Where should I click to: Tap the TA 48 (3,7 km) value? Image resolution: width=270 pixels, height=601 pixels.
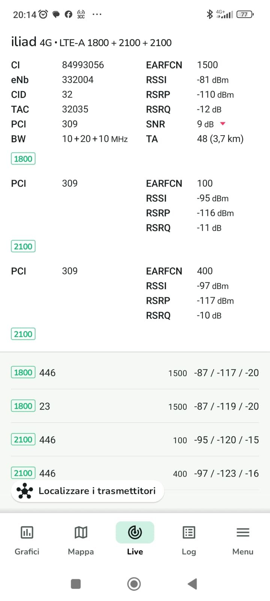[220, 139]
